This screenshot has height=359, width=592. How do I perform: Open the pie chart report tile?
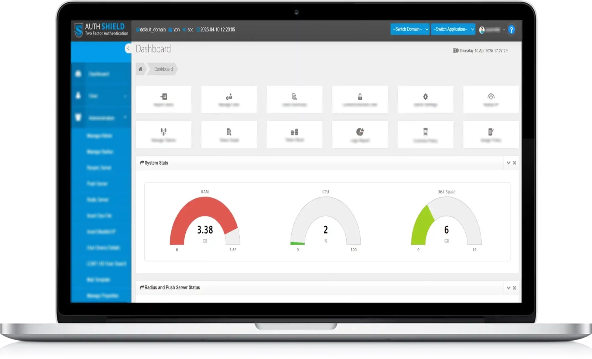[360, 132]
